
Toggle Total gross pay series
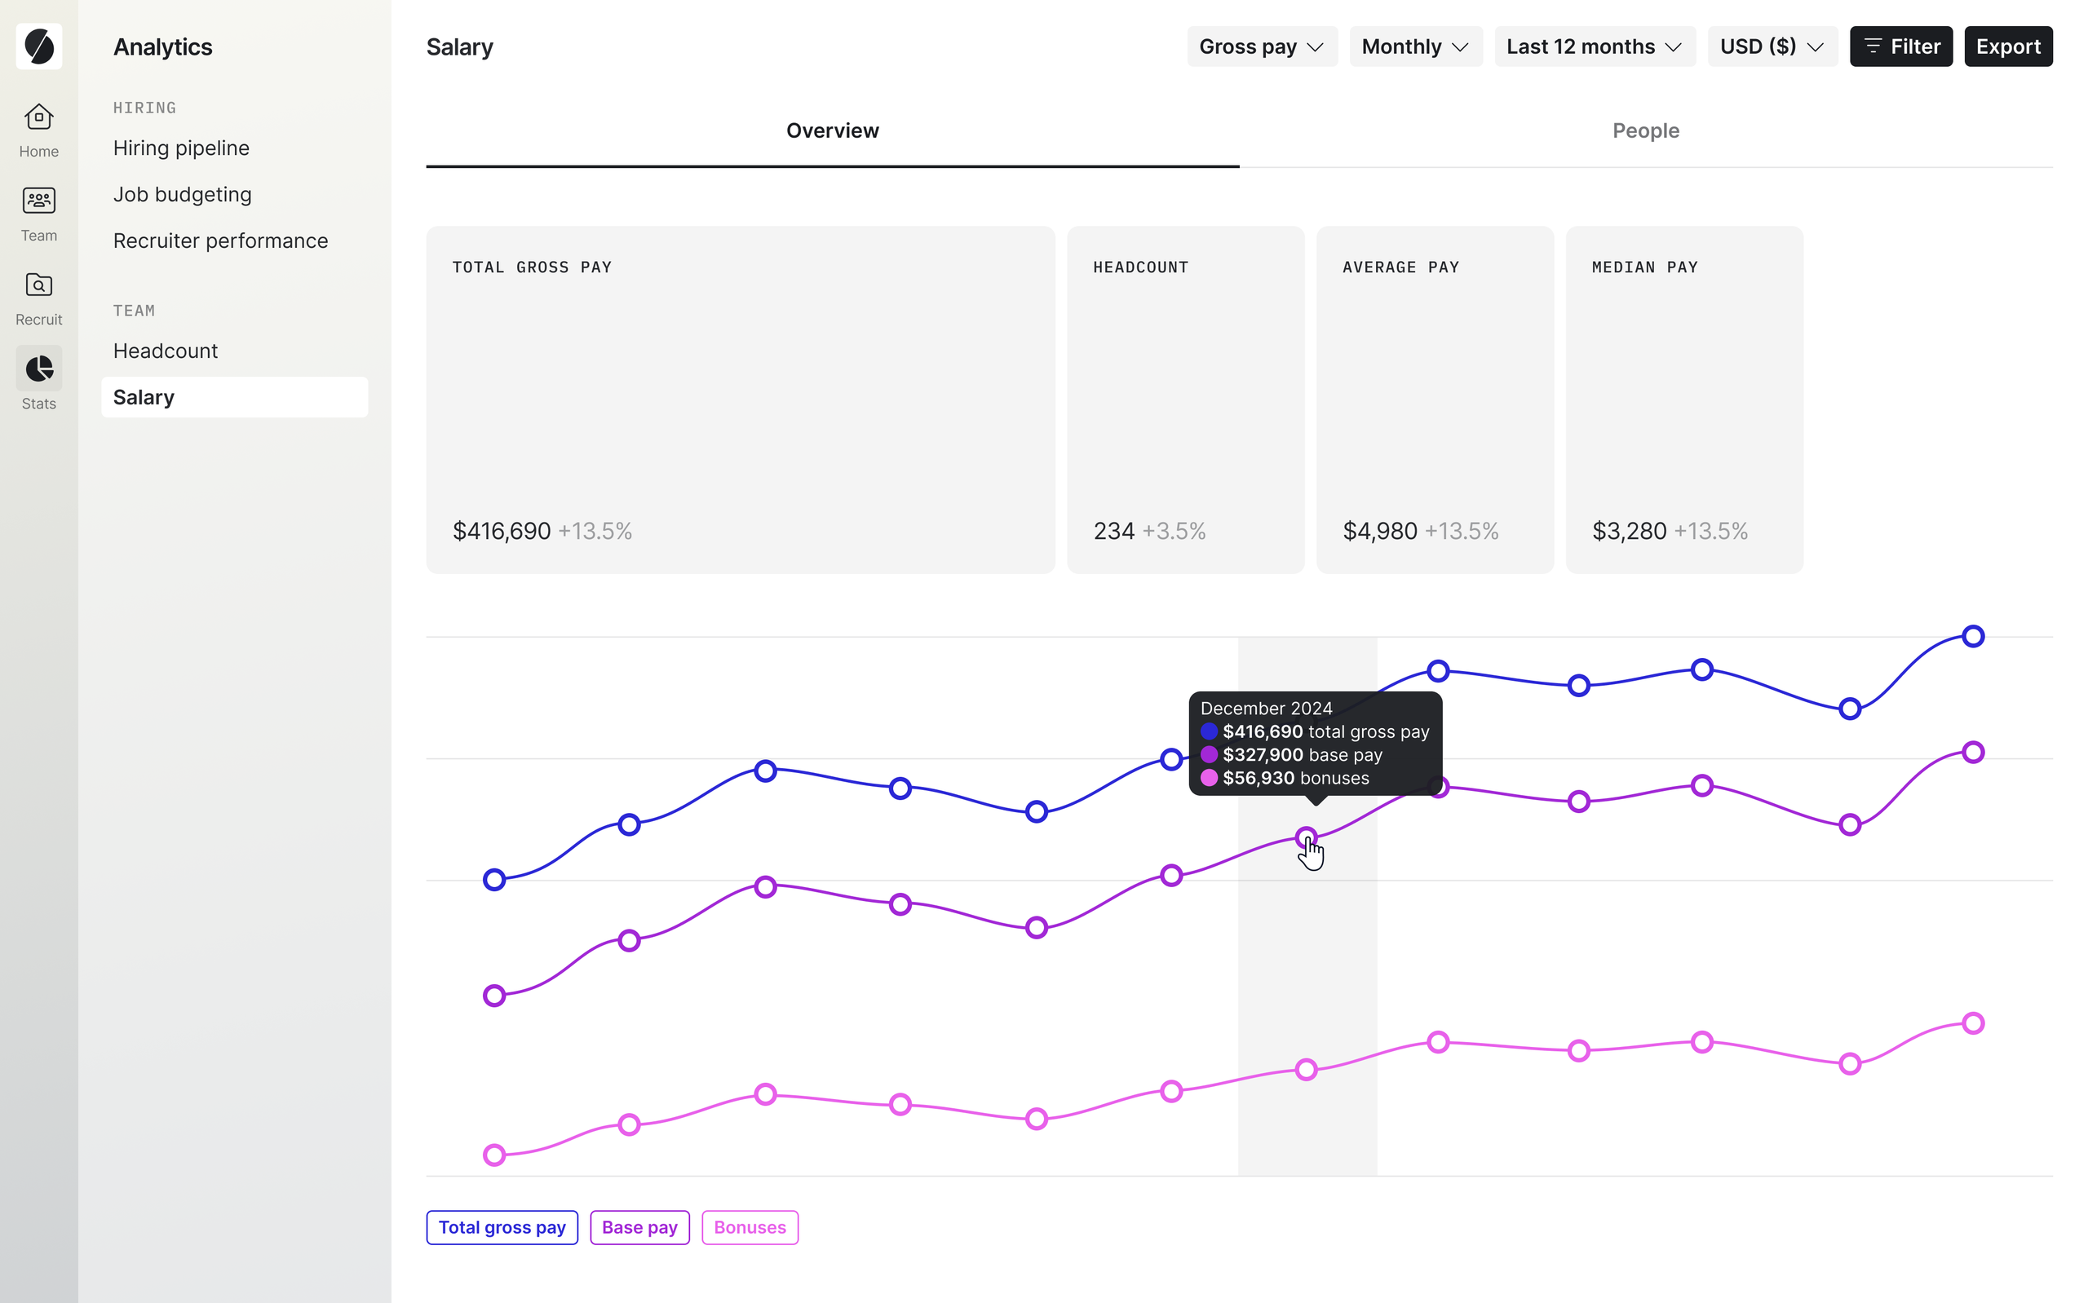[x=502, y=1227]
